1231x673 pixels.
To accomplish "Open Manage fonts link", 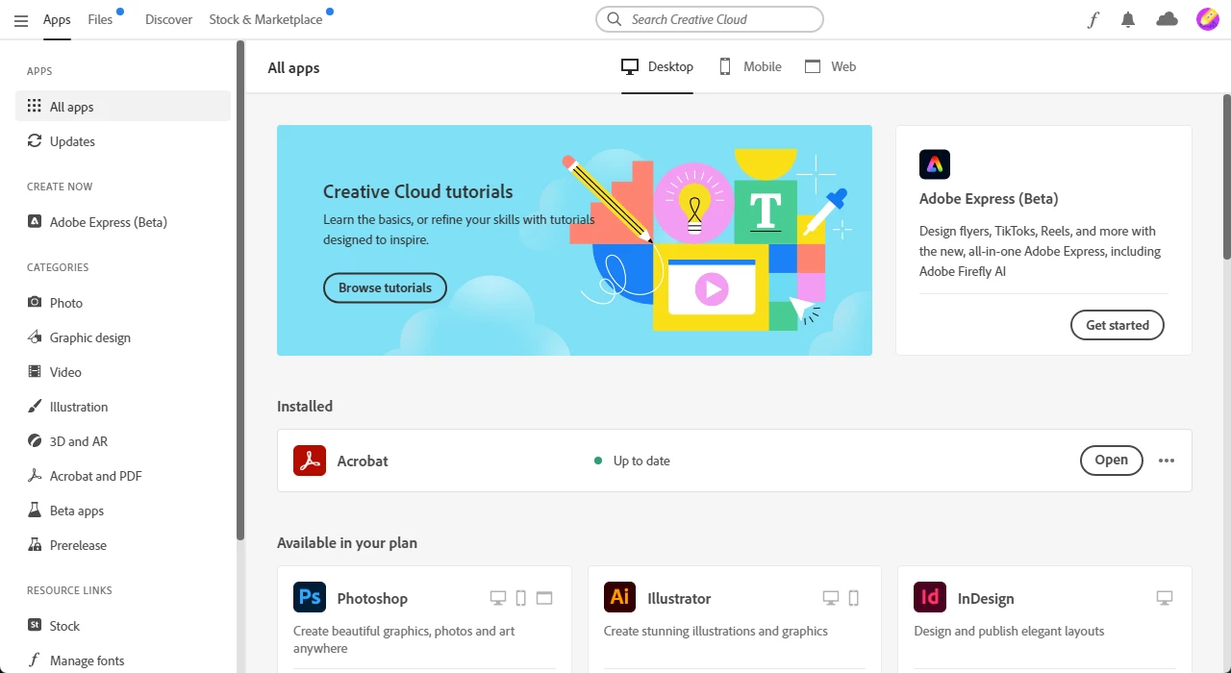I will click(123, 661).
